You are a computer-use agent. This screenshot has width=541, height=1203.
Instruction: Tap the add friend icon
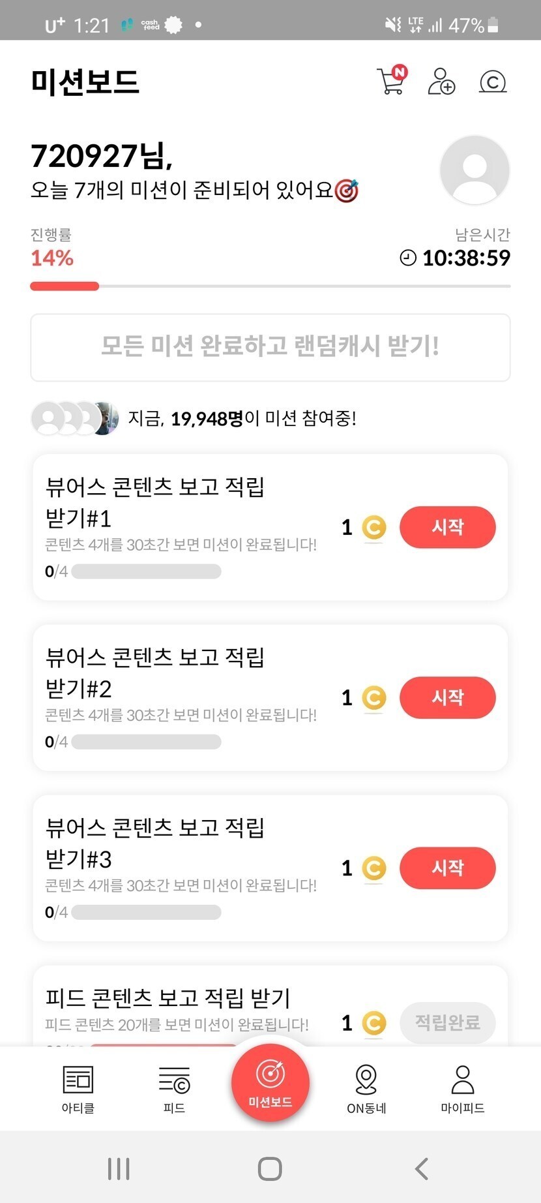point(441,82)
